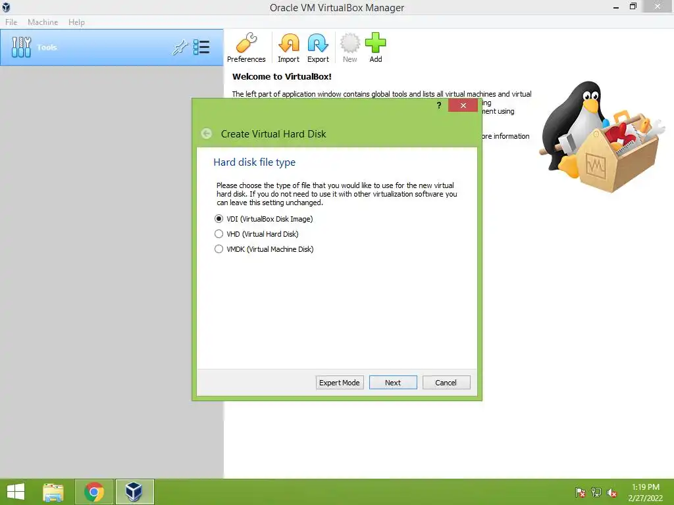Select the VDI (VirtualBox Disk Image) option

(x=263, y=219)
